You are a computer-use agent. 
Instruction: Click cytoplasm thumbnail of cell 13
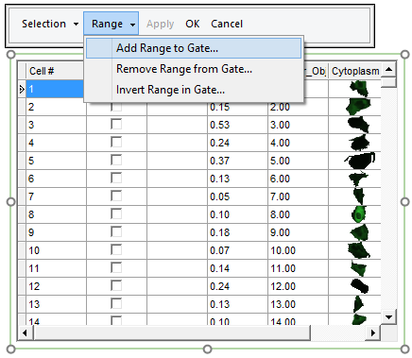[358, 304]
